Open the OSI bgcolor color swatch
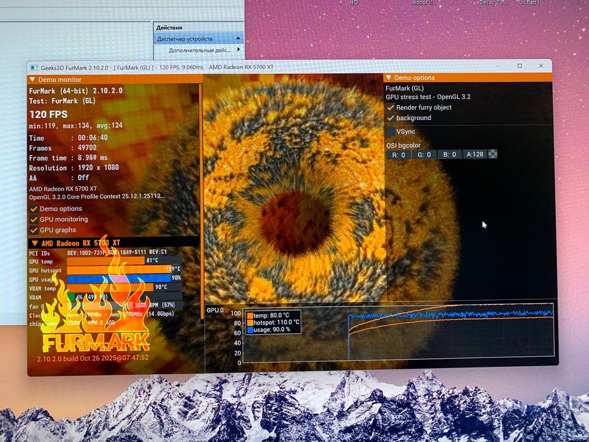The image size is (589, 442). 492,153
